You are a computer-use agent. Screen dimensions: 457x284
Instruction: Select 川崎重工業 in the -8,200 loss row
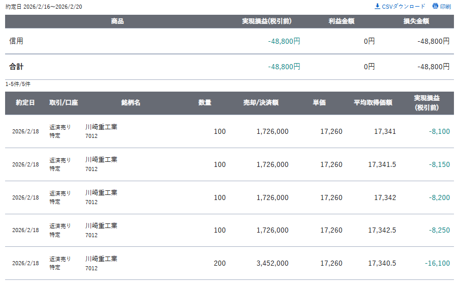pos(101,193)
